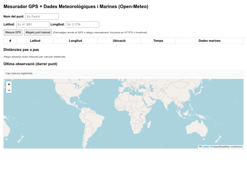Click the 'Afegiu almenys dues mesures' hint text
This screenshot has height=185, width=247.
(35, 57)
